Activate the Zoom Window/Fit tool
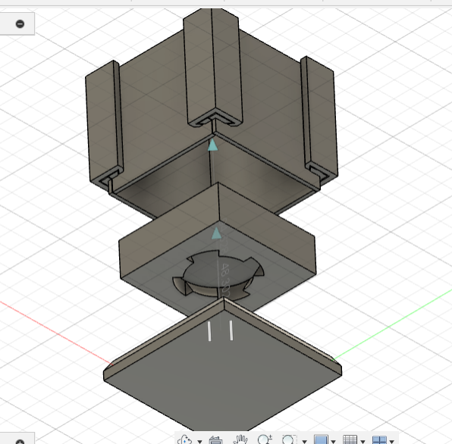This screenshot has height=444, width=452. point(289,439)
